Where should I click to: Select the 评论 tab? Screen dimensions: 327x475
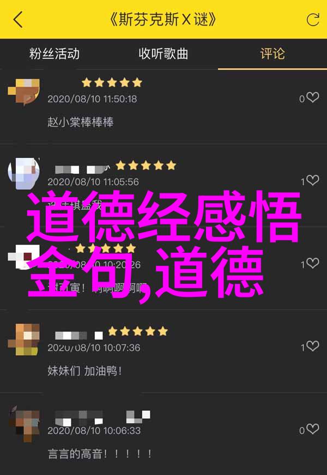point(272,54)
